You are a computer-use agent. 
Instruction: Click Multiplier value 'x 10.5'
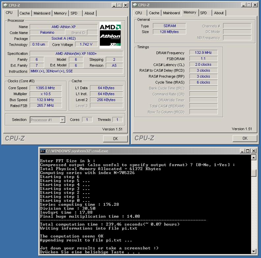pyautogui.click(x=45, y=94)
